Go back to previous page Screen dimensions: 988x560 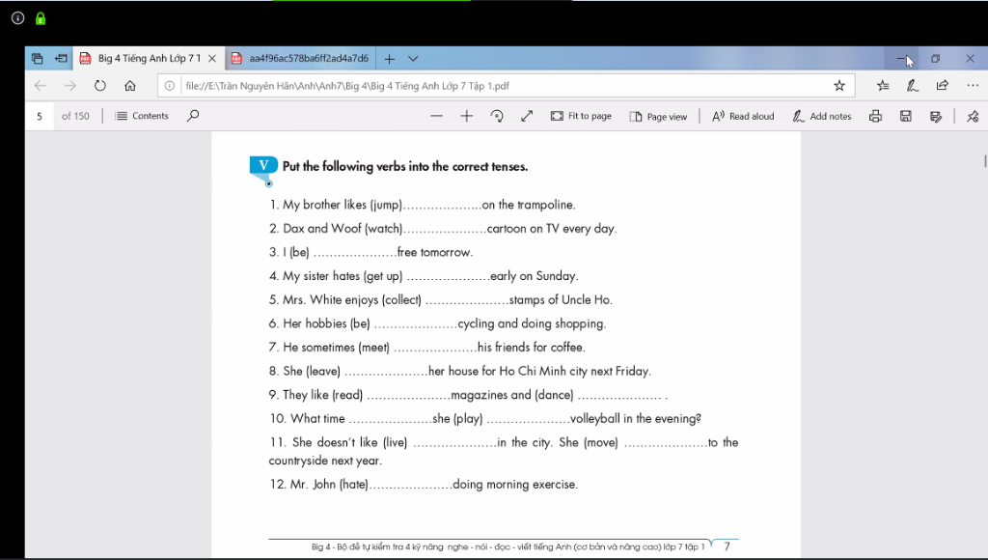(41, 86)
